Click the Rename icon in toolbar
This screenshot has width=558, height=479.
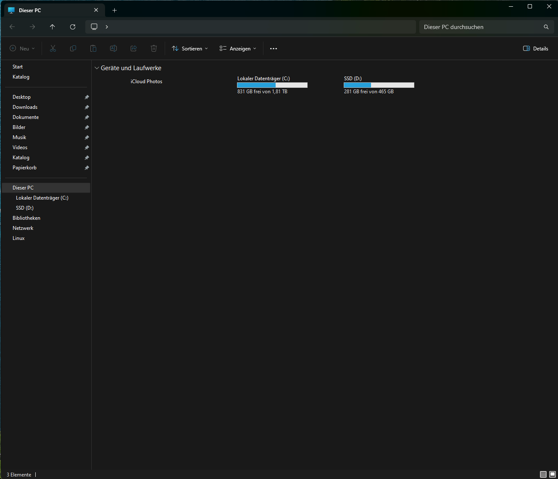pos(113,49)
